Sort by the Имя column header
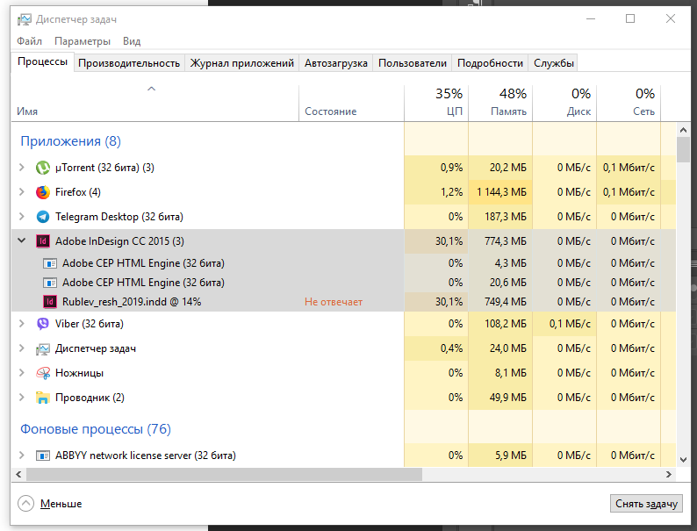This screenshot has width=697, height=531. tap(154, 103)
